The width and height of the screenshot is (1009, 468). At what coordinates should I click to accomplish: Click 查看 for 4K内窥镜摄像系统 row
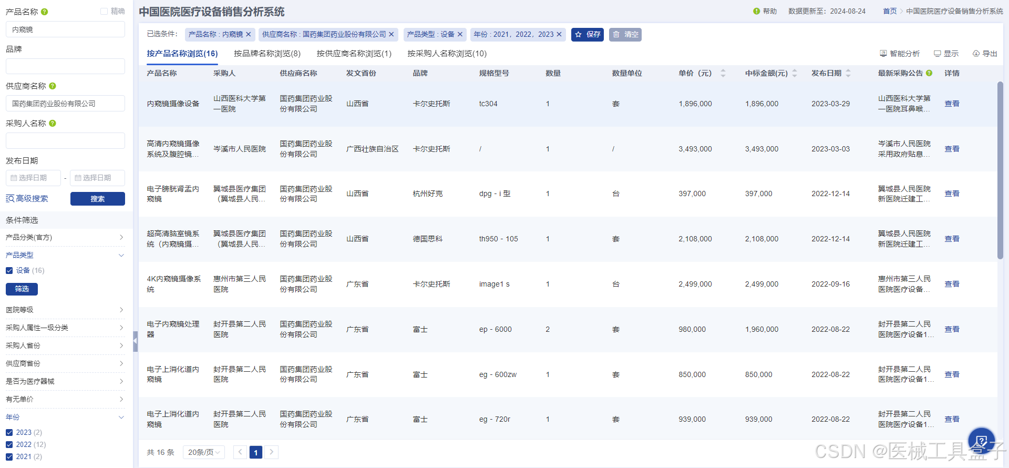click(x=952, y=284)
